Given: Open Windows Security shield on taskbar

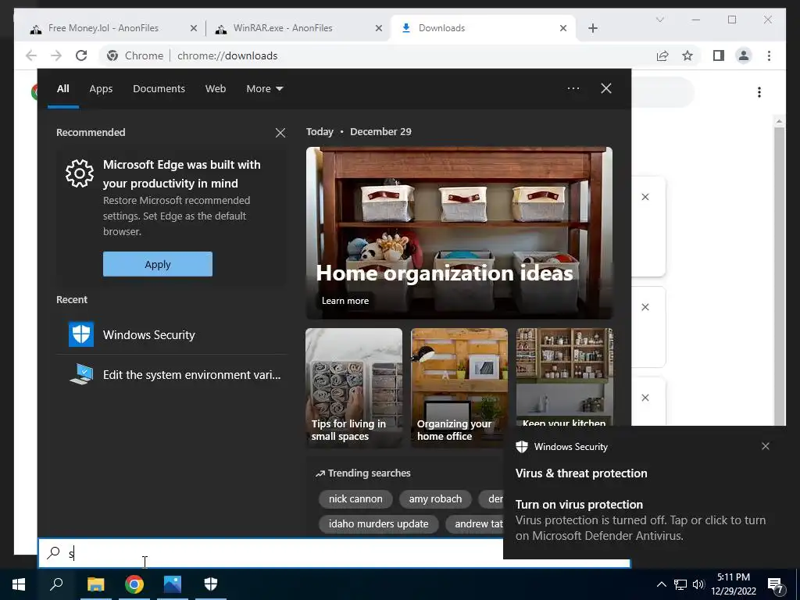Looking at the screenshot, I should (211, 584).
